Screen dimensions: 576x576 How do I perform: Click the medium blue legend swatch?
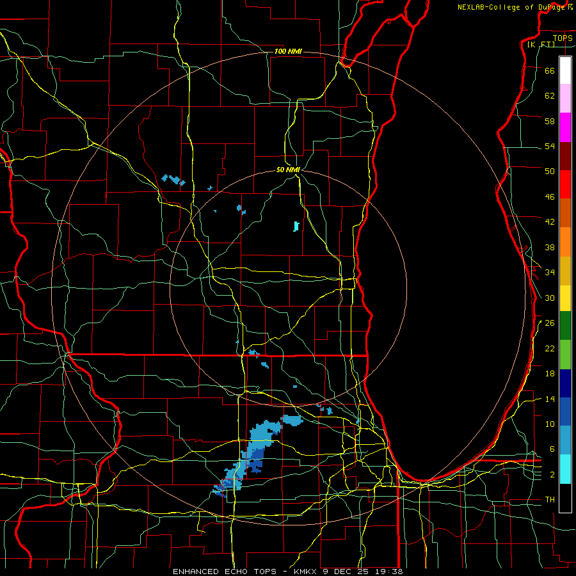click(x=565, y=412)
